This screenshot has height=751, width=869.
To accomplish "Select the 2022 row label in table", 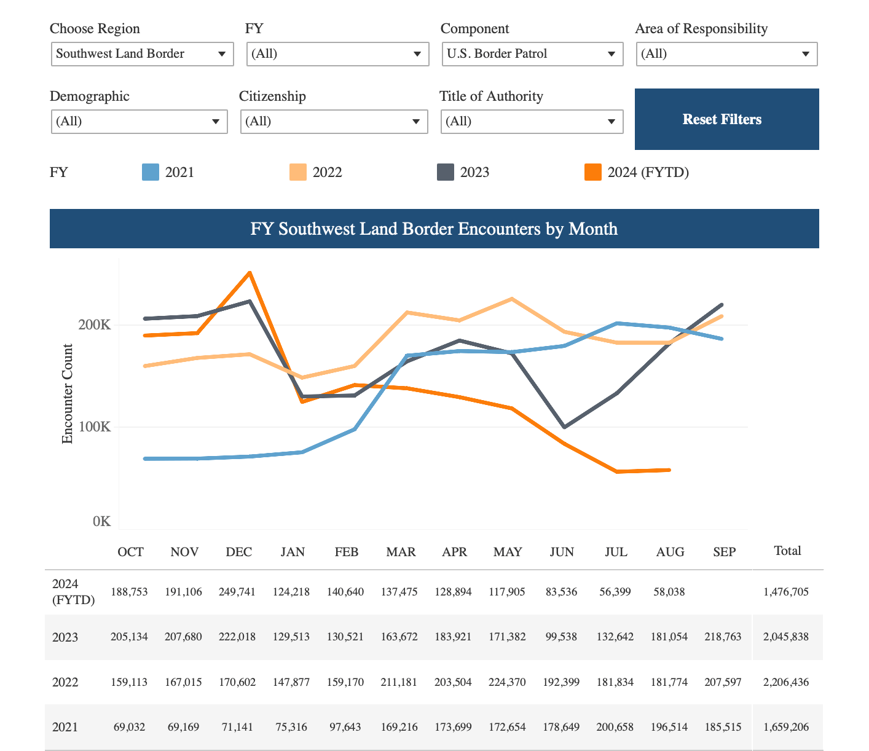I will coord(65,682).
